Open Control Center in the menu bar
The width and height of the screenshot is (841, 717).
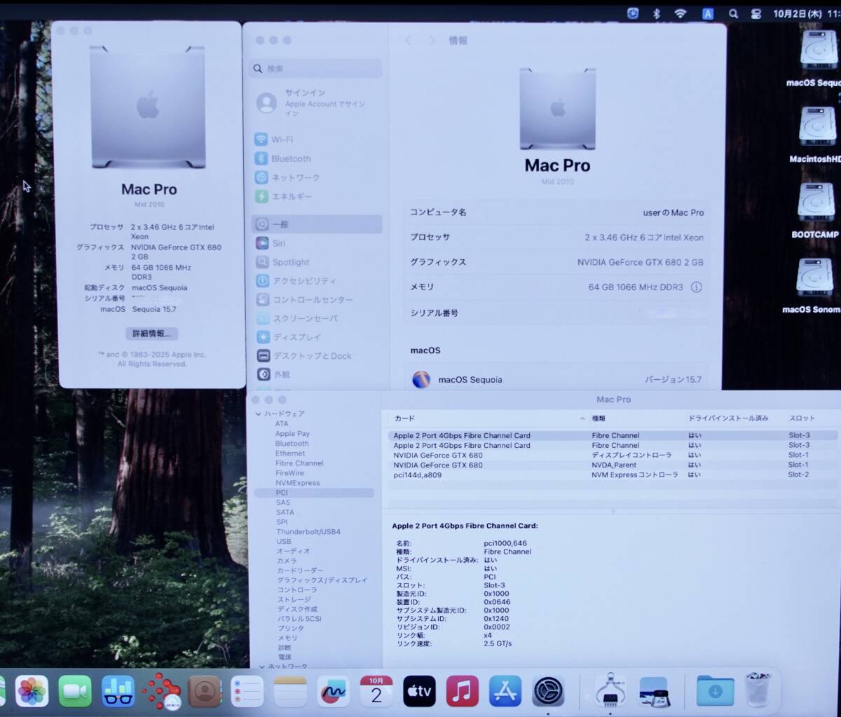(x=756, y=13)
